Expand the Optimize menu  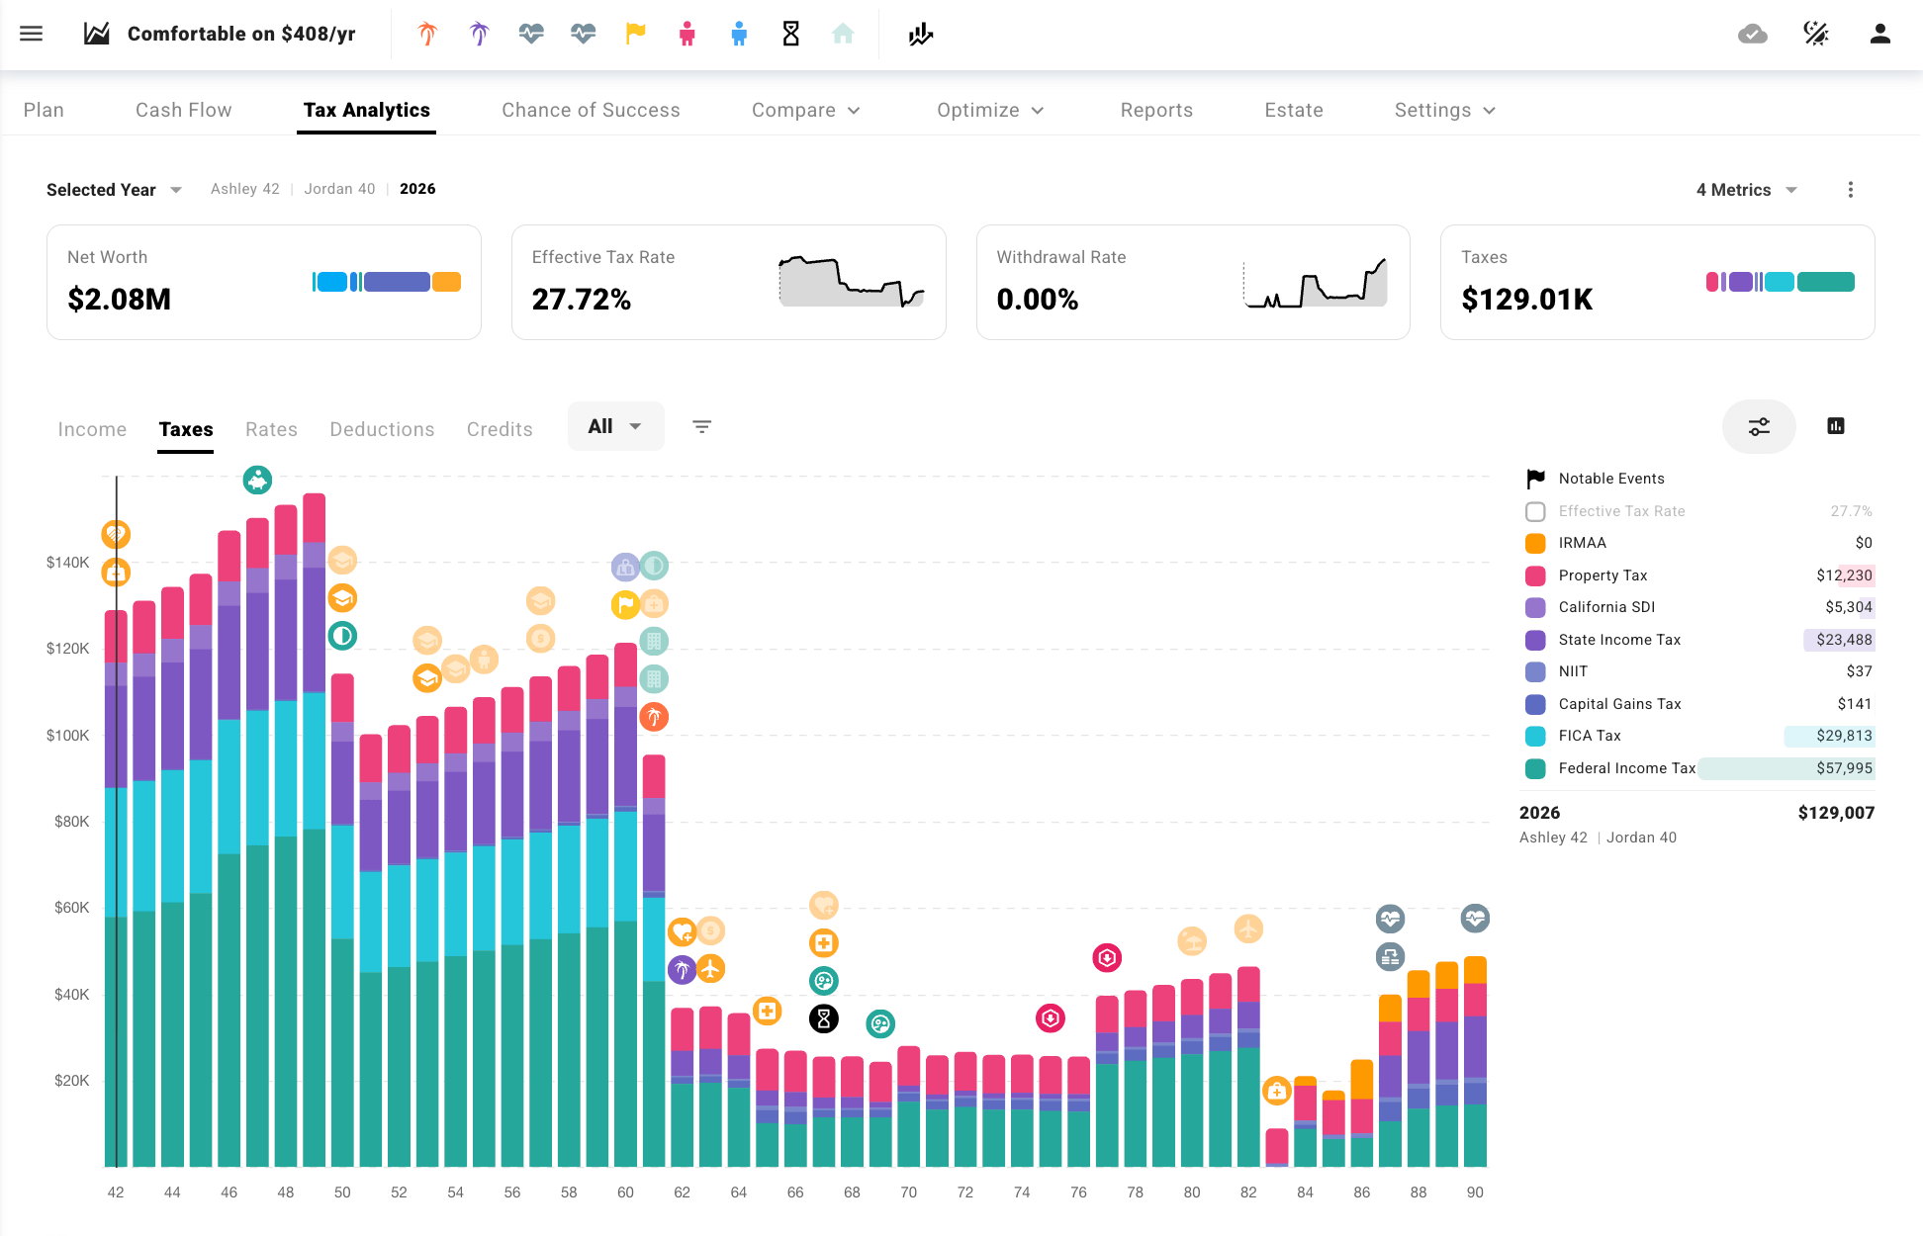(991, 110)
